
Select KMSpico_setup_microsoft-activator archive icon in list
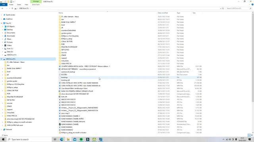click(x=60, y=133)
